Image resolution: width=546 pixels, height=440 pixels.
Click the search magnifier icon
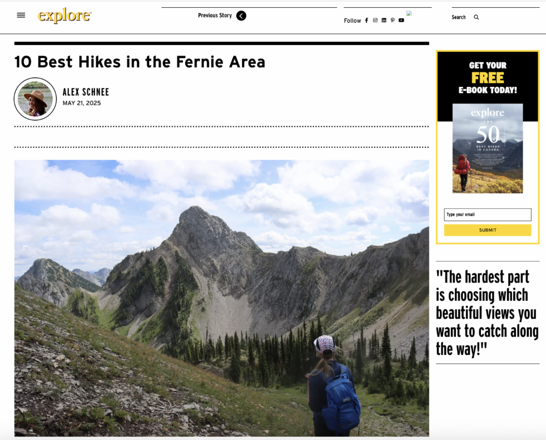click(x=476, y=17)
